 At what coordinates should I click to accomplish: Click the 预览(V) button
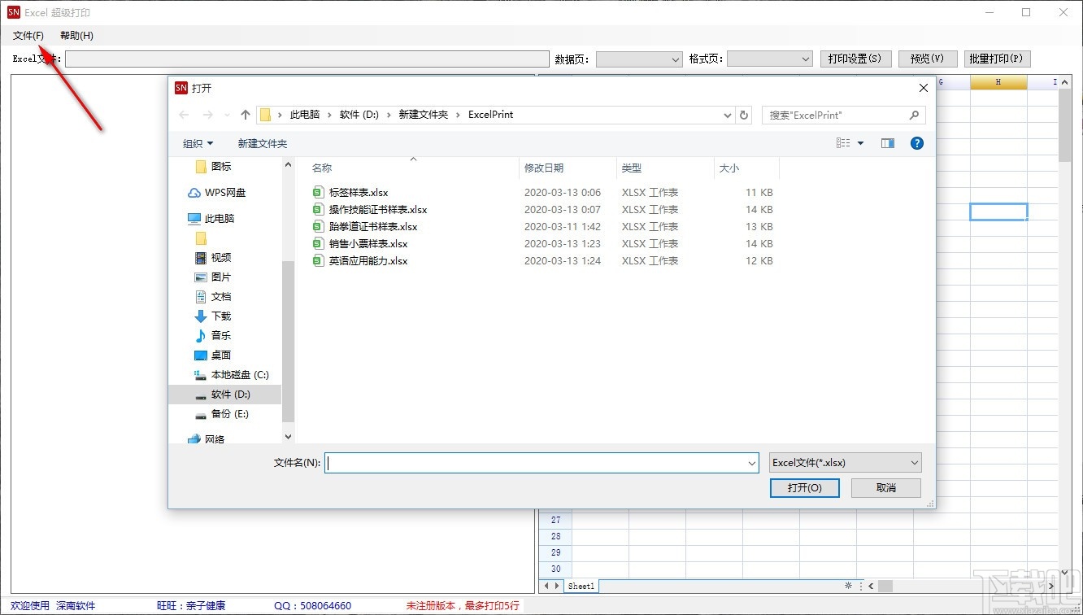927,59
